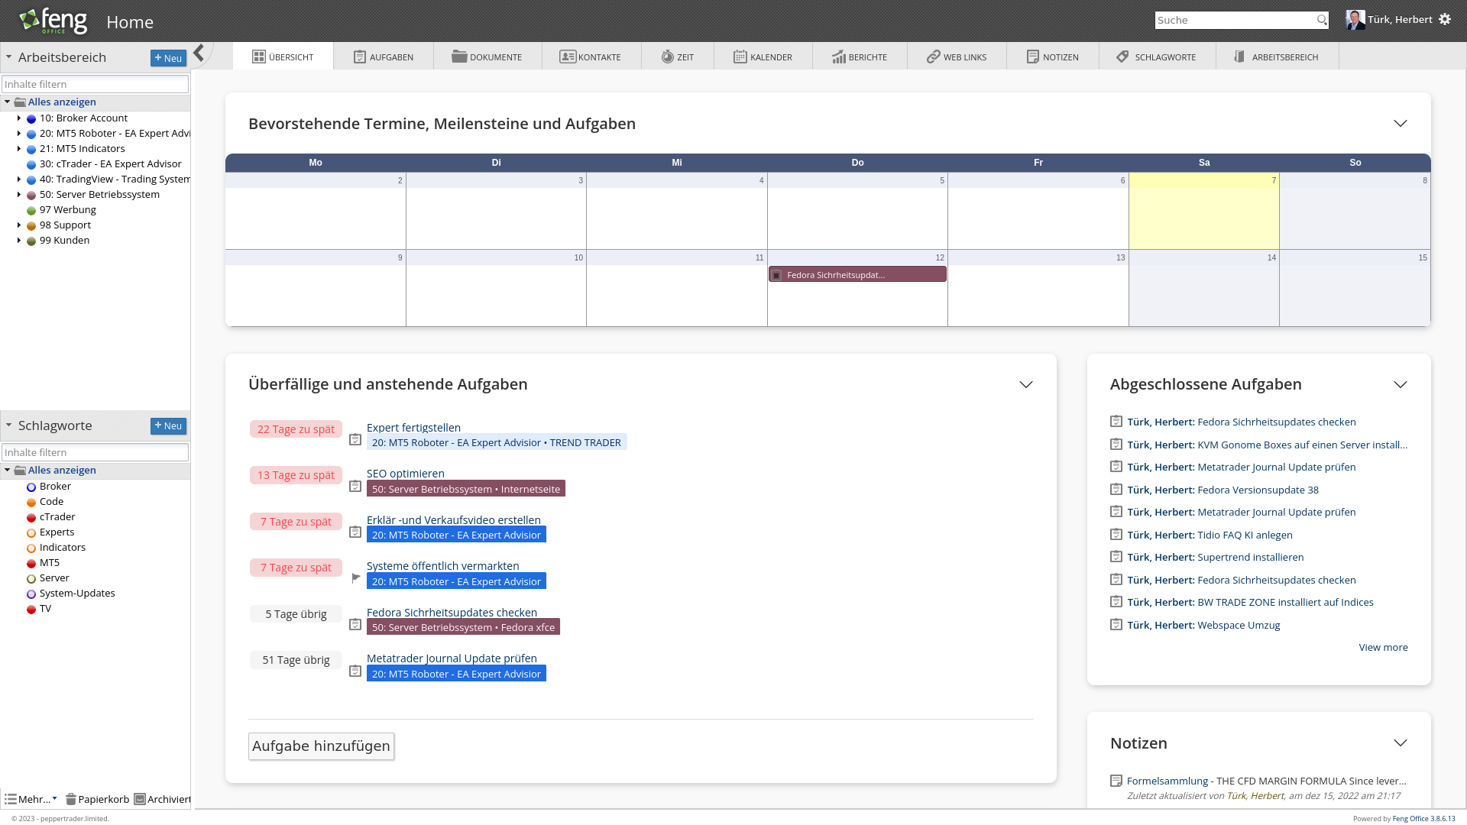Open the Mehr... dropdown menu
1467x825 pixels.
[32, 799]
